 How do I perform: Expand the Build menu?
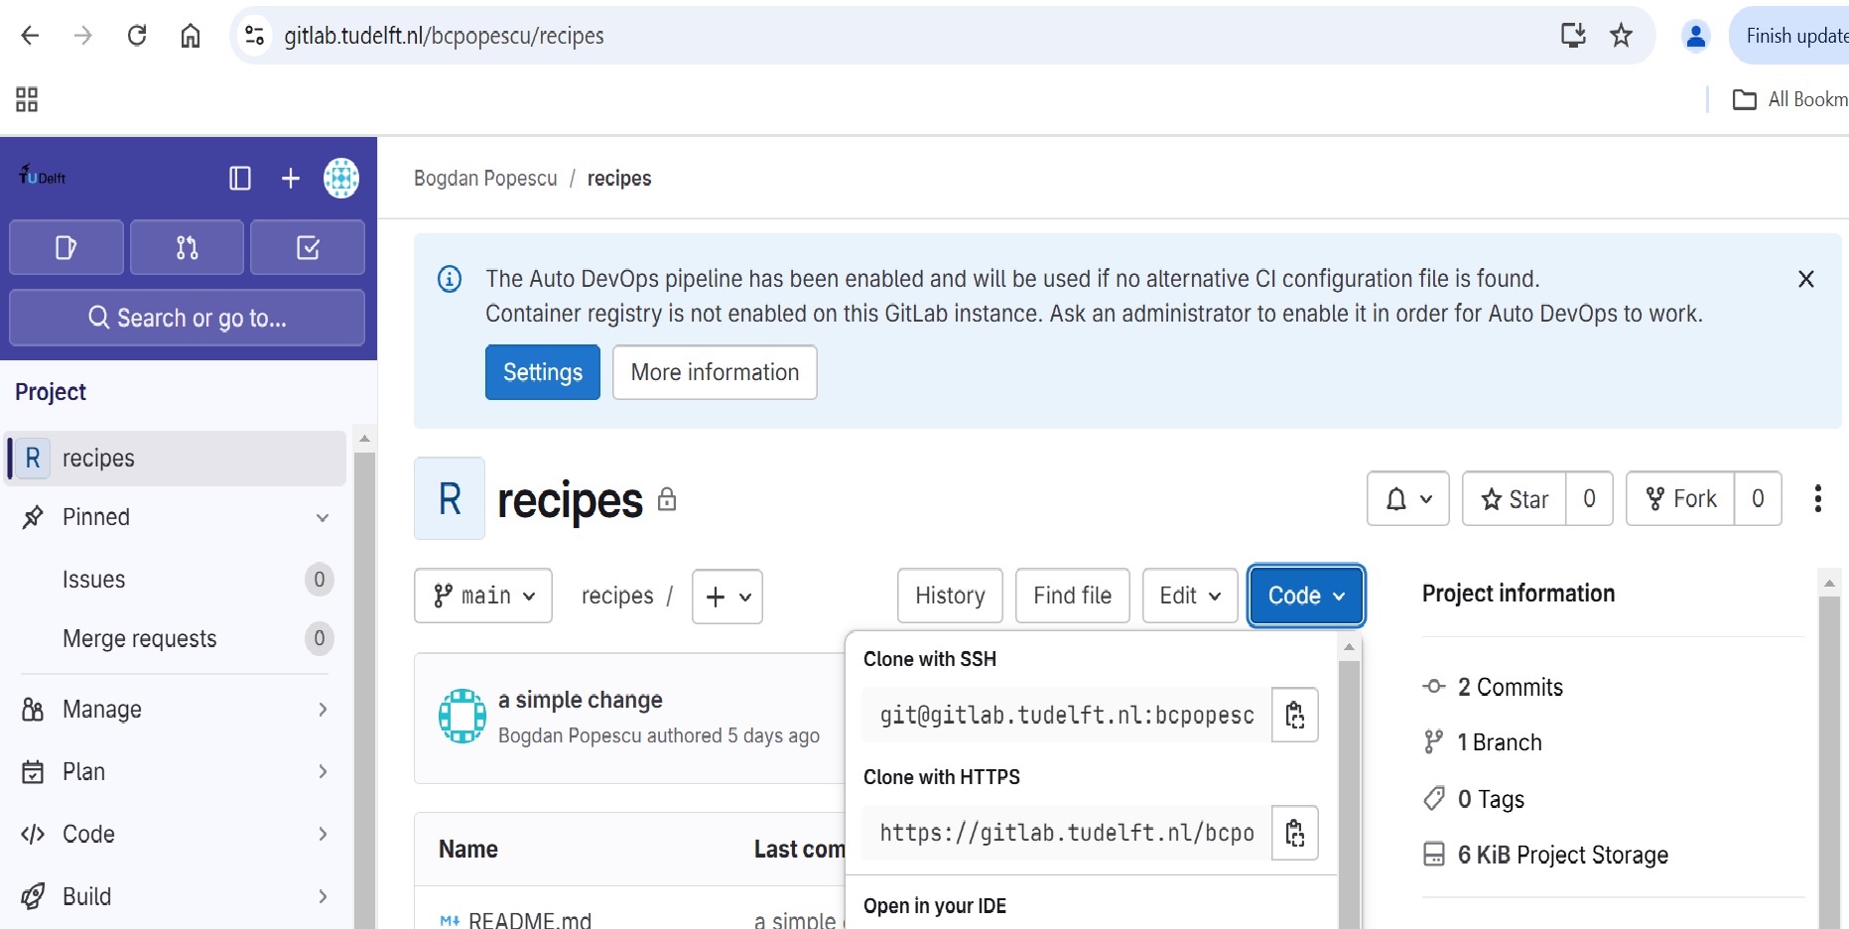(x=177, y=896)
